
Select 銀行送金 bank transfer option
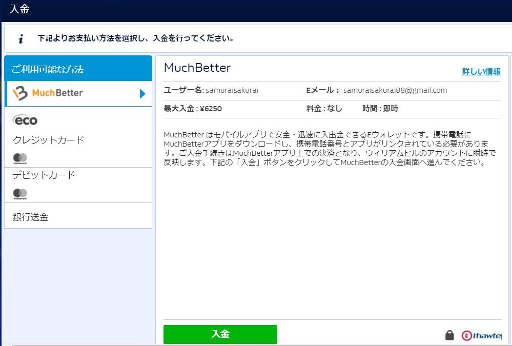(78, 216)
